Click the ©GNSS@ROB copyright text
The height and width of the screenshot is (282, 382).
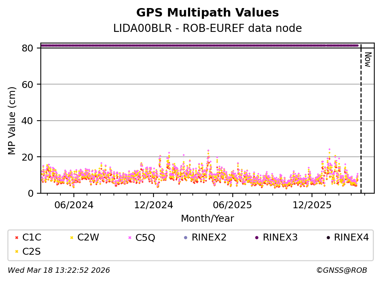[x=341, y=270]
